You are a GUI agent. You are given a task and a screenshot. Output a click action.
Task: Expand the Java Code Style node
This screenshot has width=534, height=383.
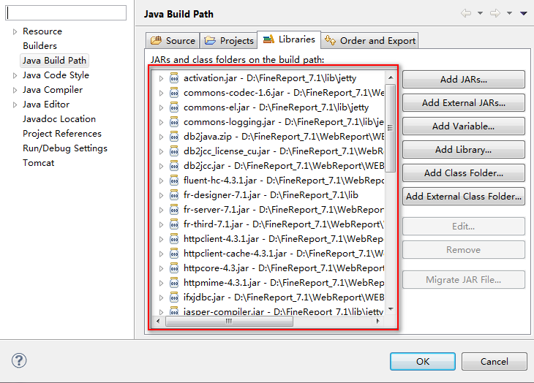point(15,75)
